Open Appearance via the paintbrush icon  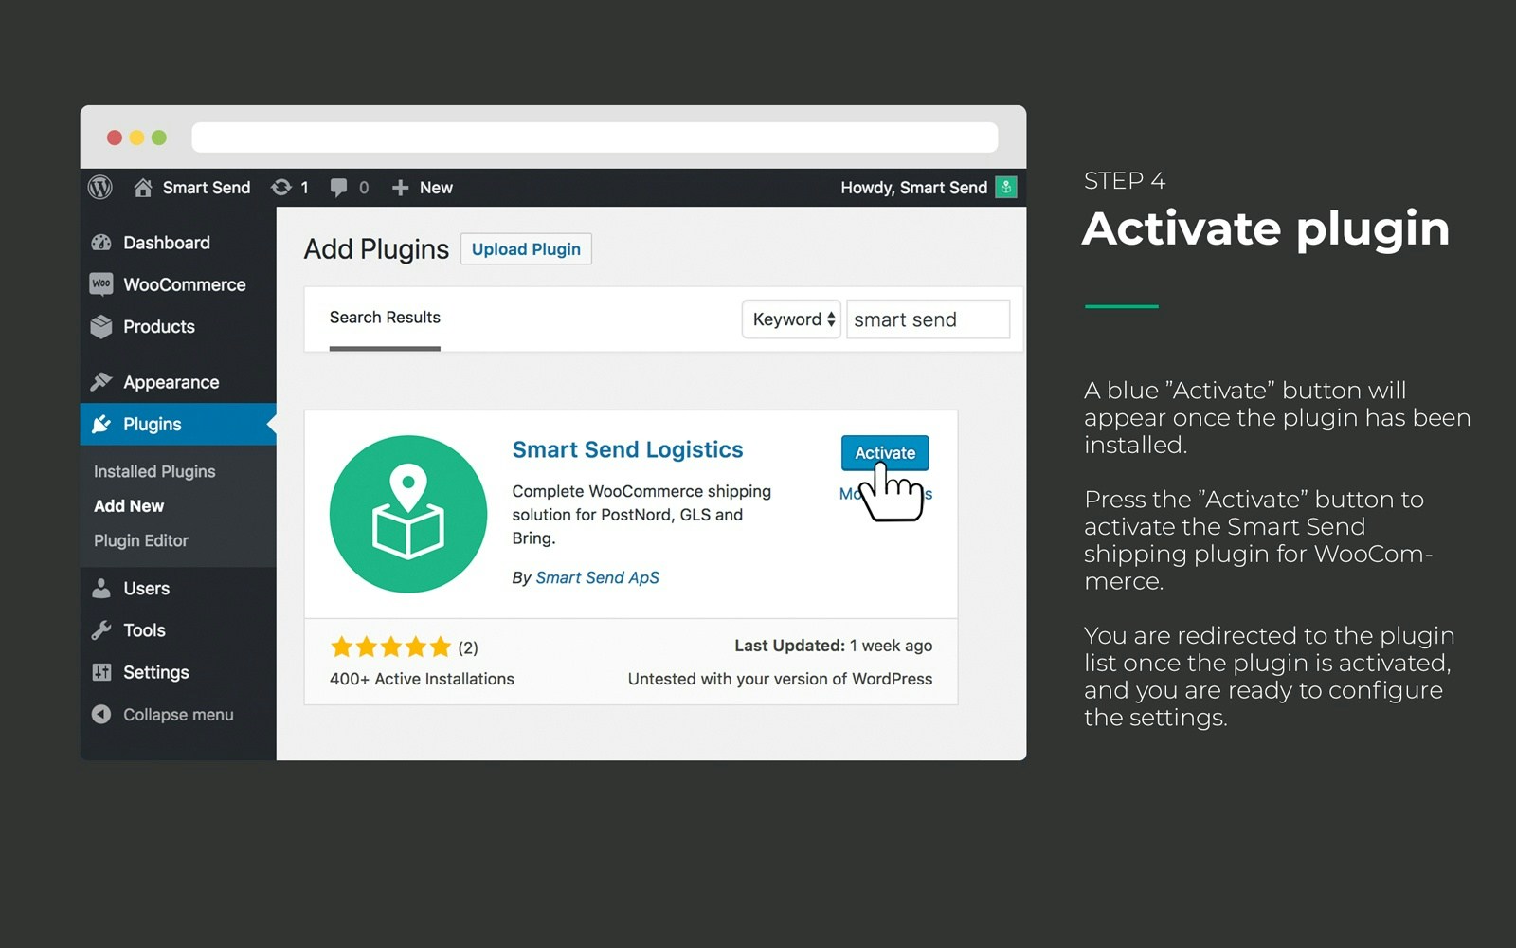point(101,381)
